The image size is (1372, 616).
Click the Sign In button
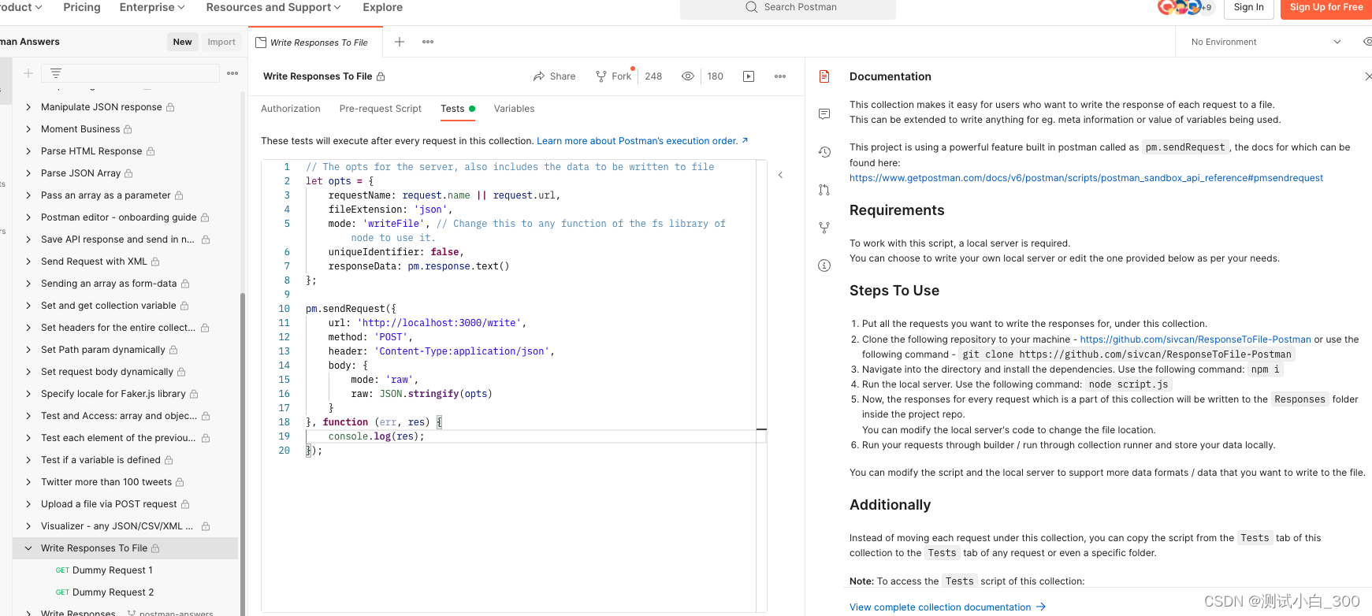click(x=1248, y=7)
